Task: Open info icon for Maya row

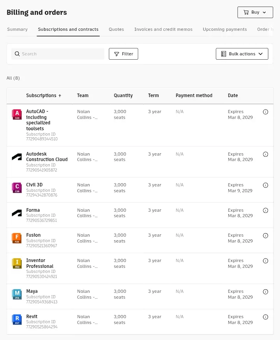Action: [x=266, y=292]
